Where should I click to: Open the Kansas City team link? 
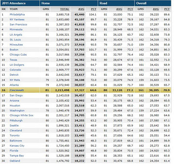(x=17, y=146)
